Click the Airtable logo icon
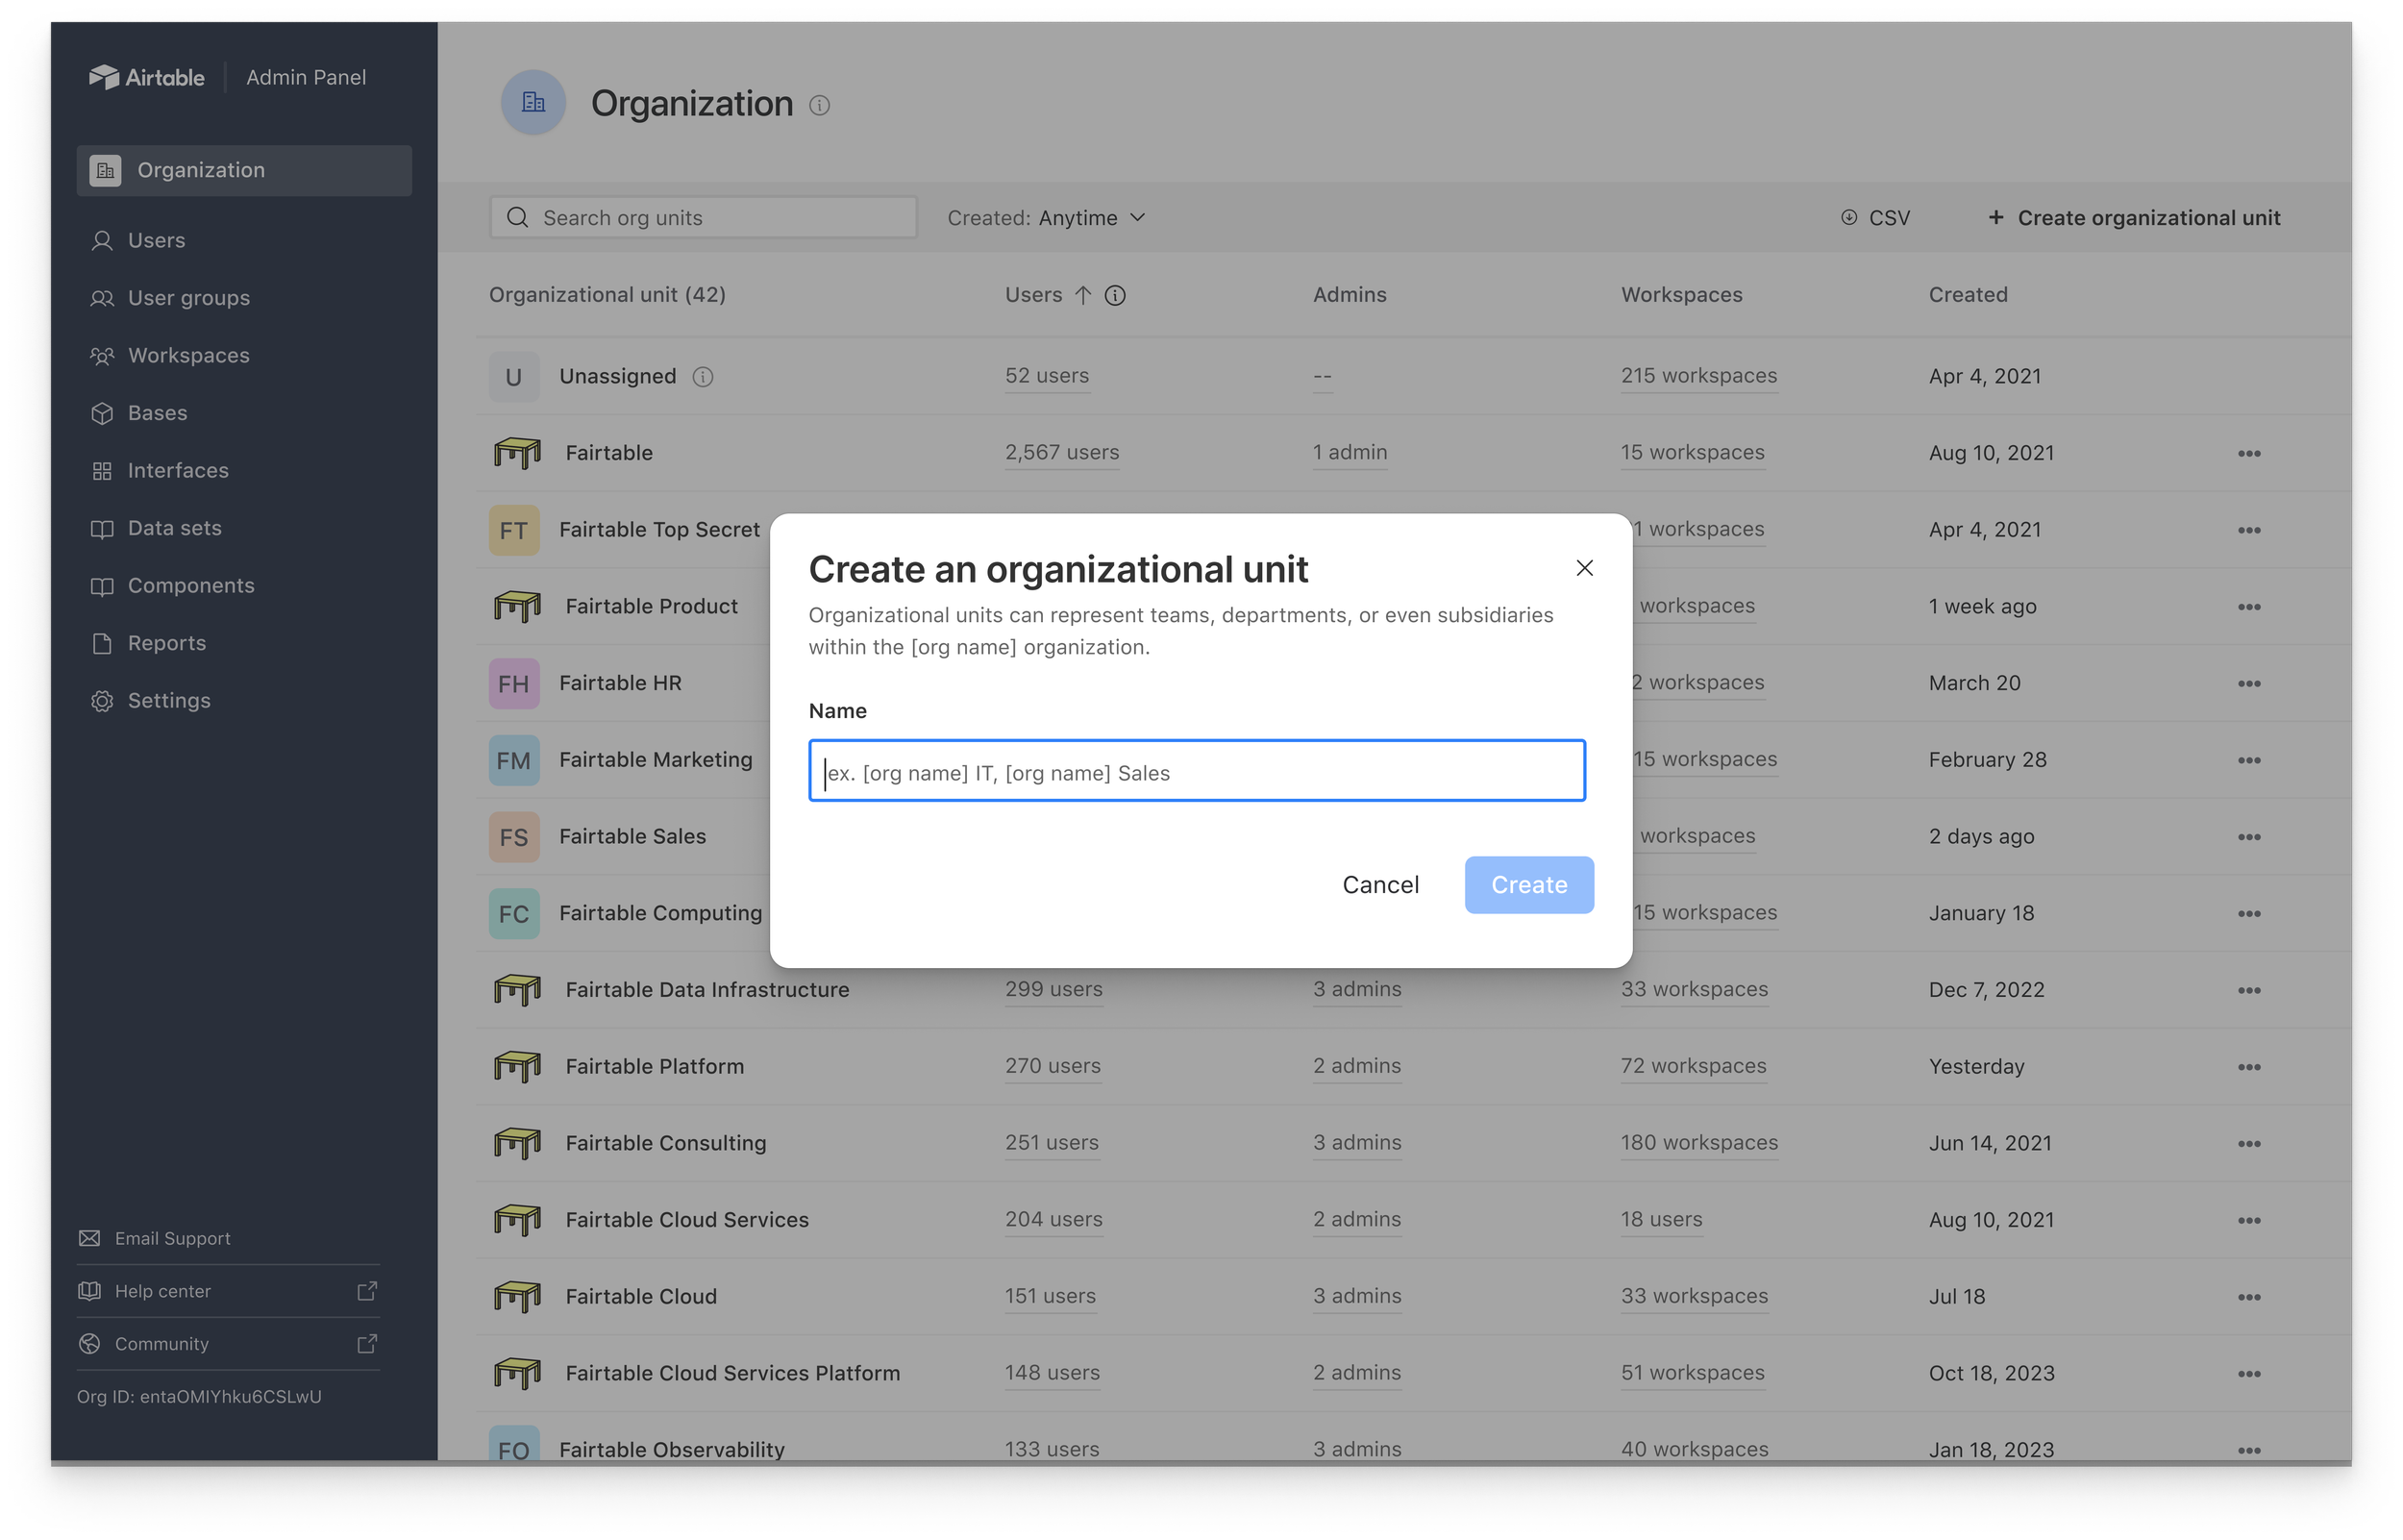 (107, 75)
